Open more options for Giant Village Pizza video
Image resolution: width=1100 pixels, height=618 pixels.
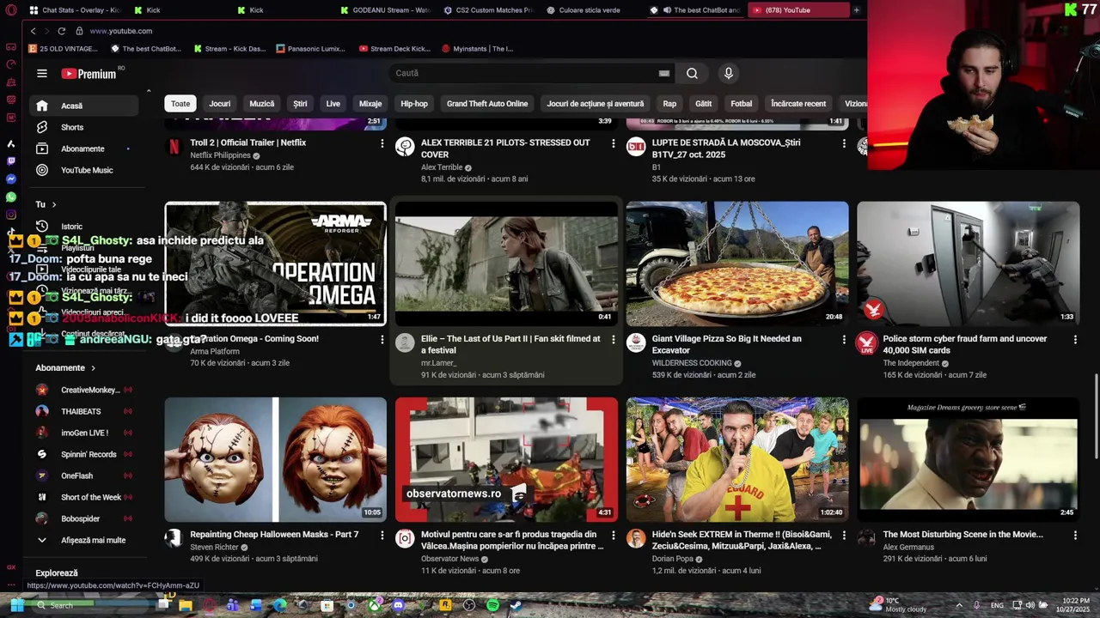pos(844,340)
